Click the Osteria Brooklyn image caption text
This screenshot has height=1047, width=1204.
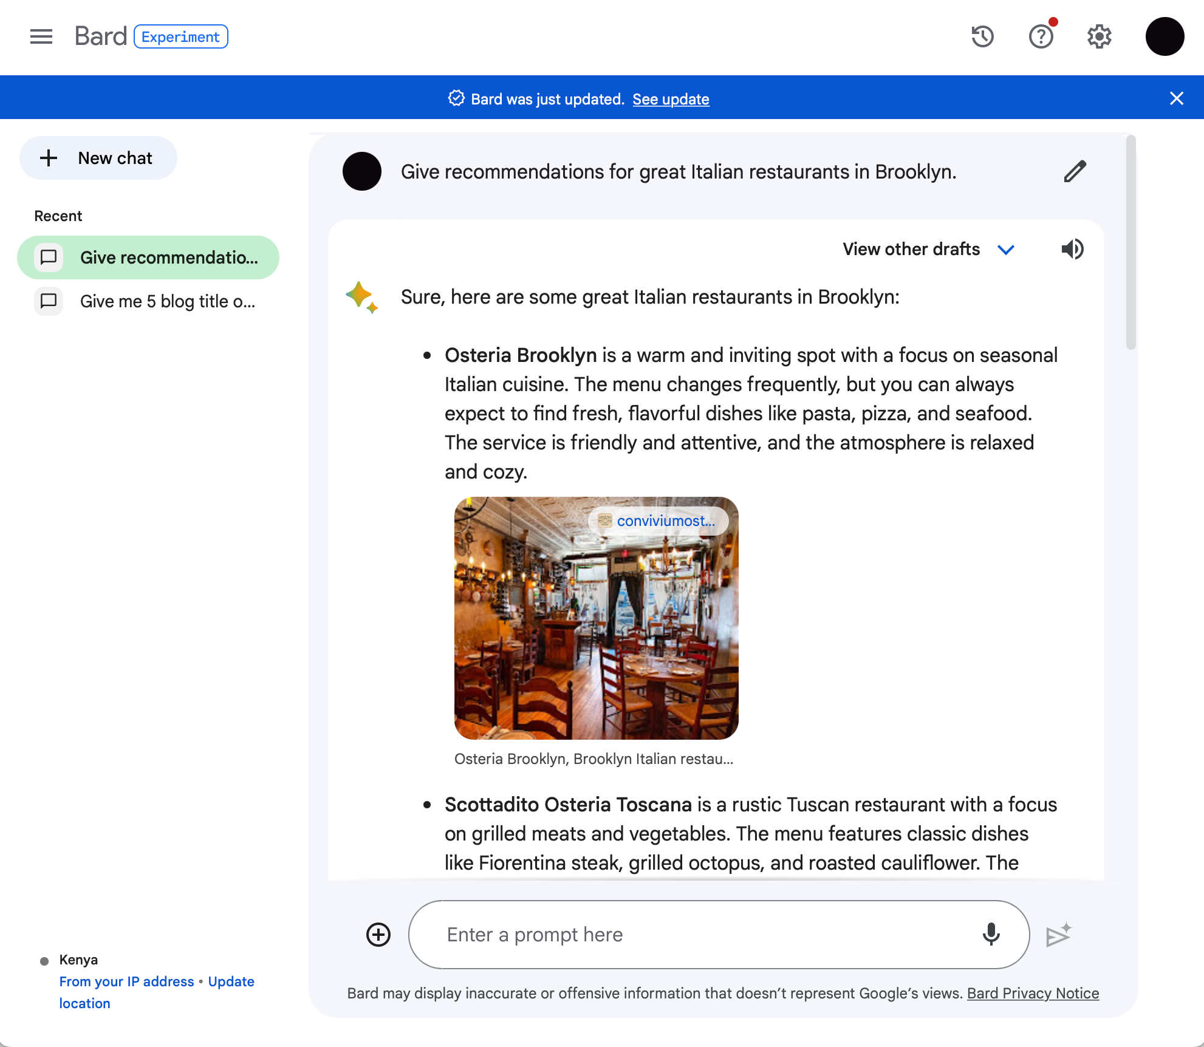click(x=593, y=759)
